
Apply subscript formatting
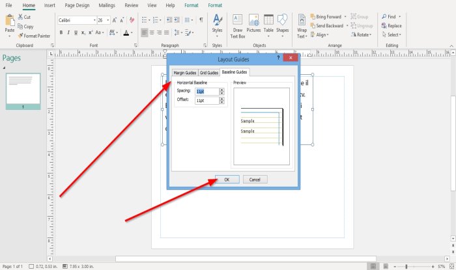click(83, 33)
